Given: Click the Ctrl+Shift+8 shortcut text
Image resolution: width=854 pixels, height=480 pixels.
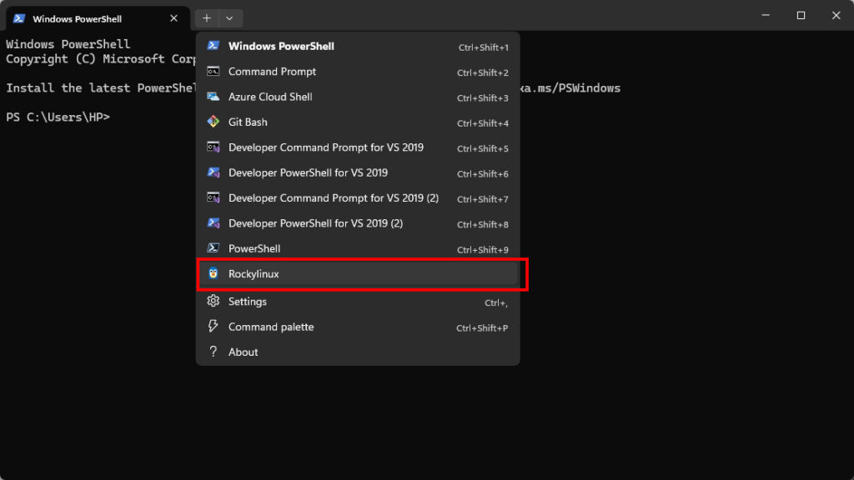Looking at the screenshot, I should coord(483,224).
